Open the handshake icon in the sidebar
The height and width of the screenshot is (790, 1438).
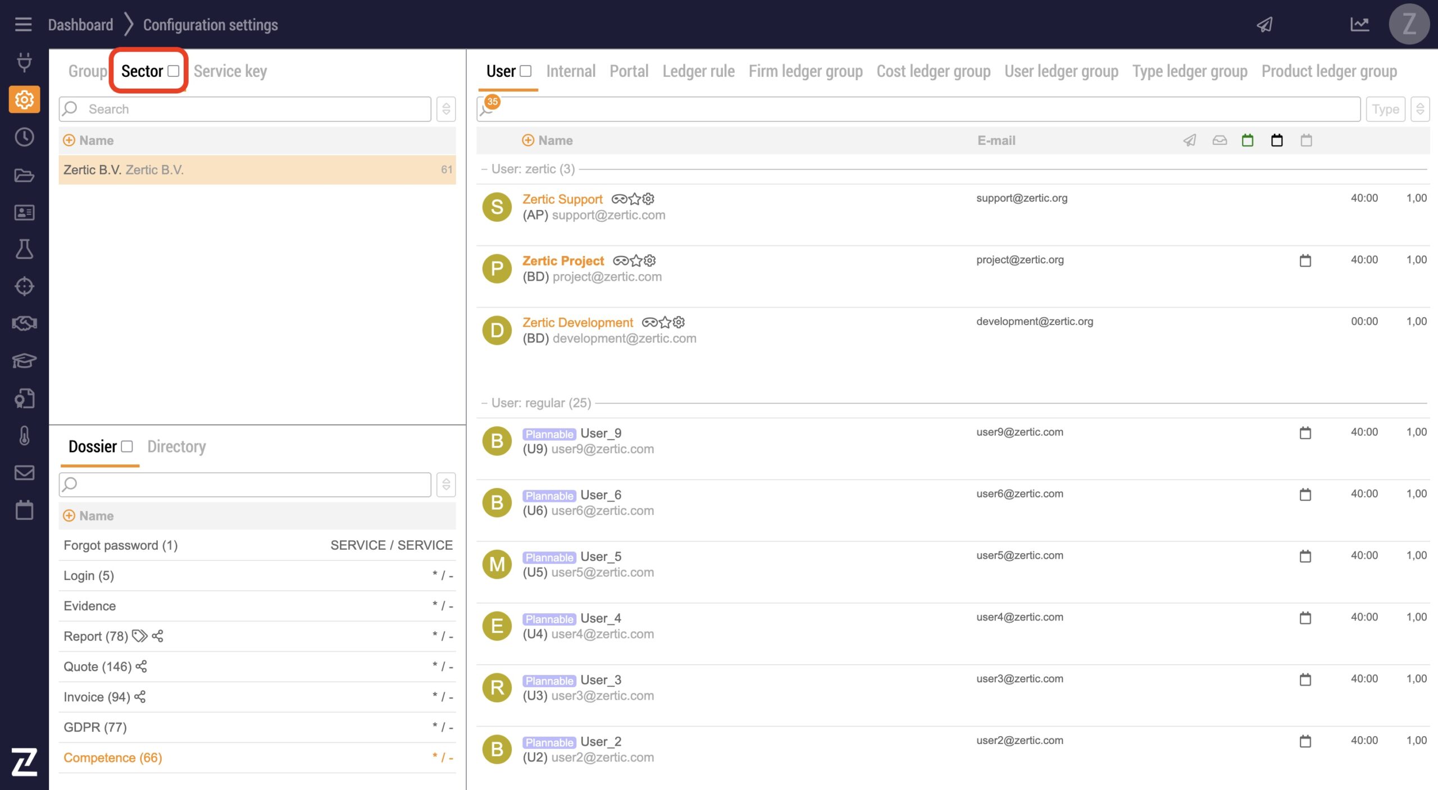tap(24, 323)
